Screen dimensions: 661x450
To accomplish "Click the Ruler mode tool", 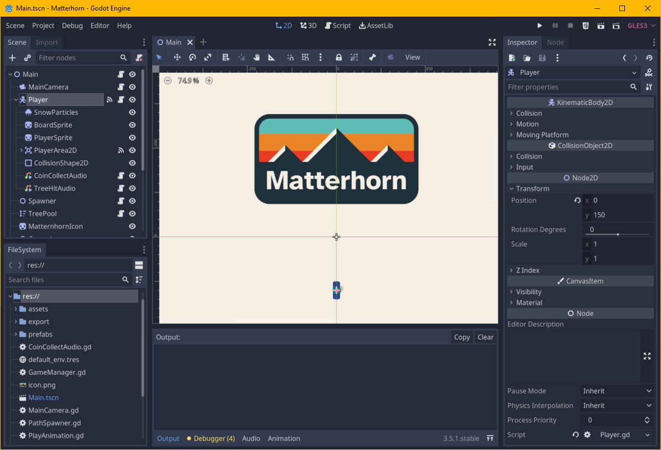I will click(x=271, y=57).
